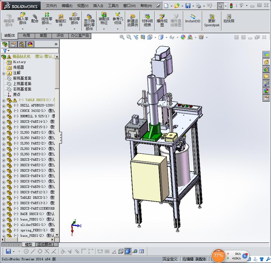Switch to 办公室产品 tab
This screenshot has height=263, width=271.
pos(80,36)
